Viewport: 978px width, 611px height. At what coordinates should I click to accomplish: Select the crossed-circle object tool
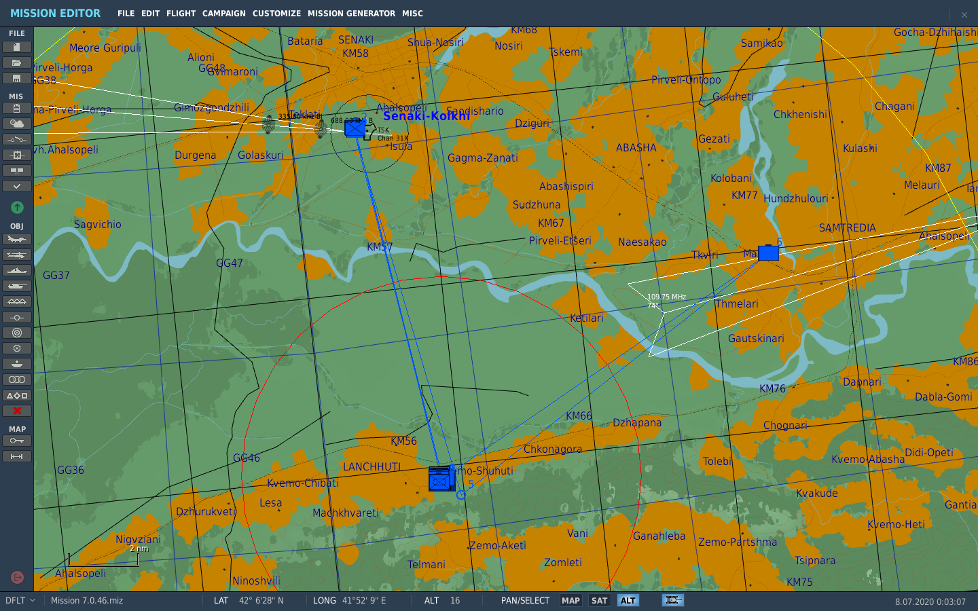pos(17,348)
